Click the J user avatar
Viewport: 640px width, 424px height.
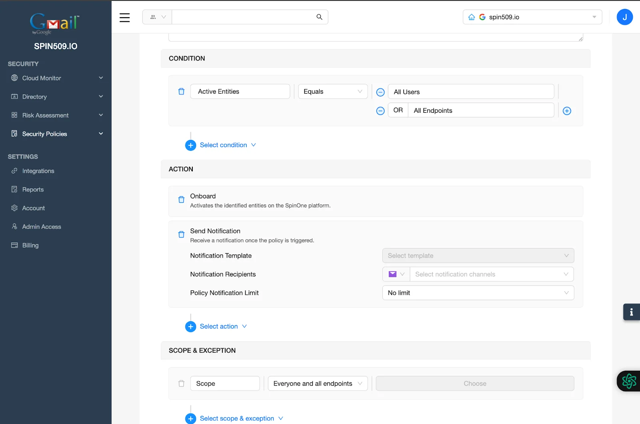624,17
